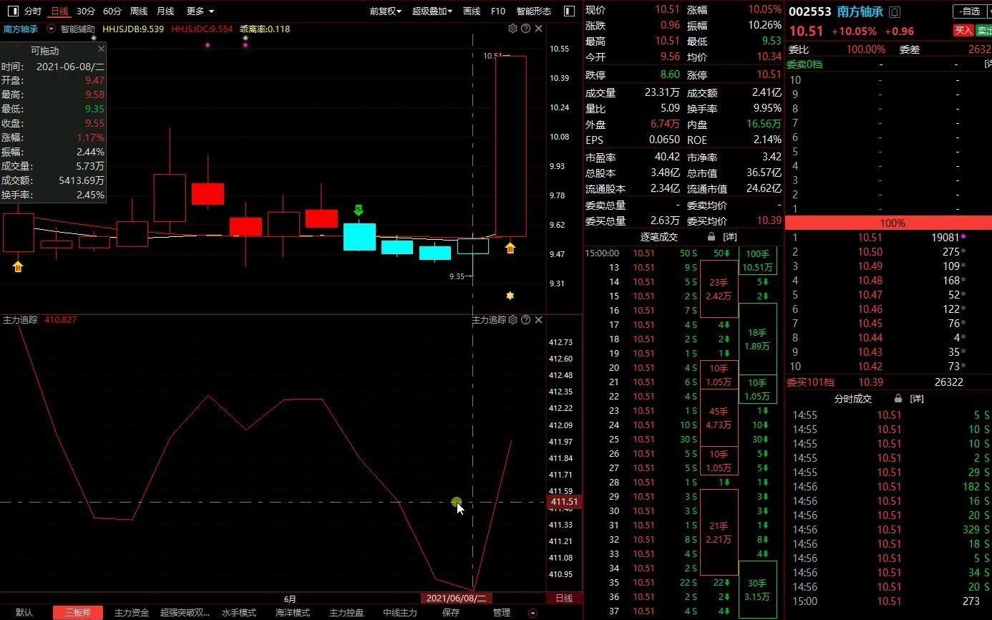
Task: Close the 主力追踪 indicator panel
Action: tap(538, 320)
